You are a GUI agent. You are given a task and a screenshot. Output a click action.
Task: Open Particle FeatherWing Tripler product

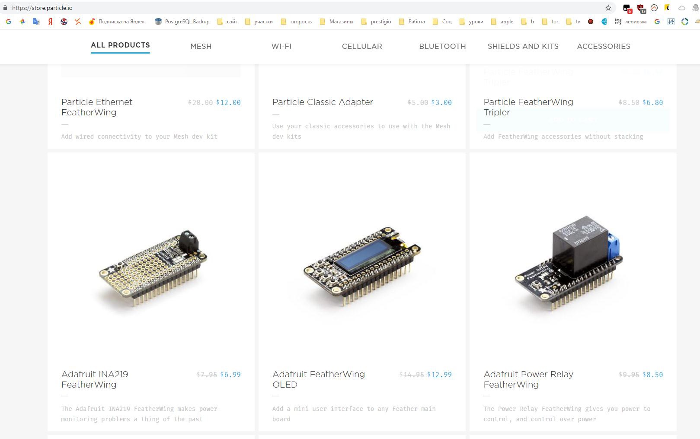(528, 107)
